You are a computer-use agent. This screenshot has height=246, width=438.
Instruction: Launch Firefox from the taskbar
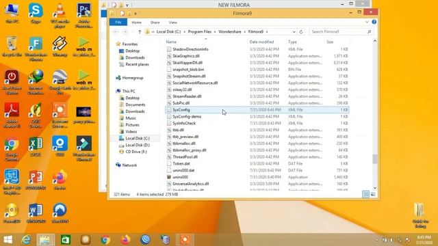[125, 240]
